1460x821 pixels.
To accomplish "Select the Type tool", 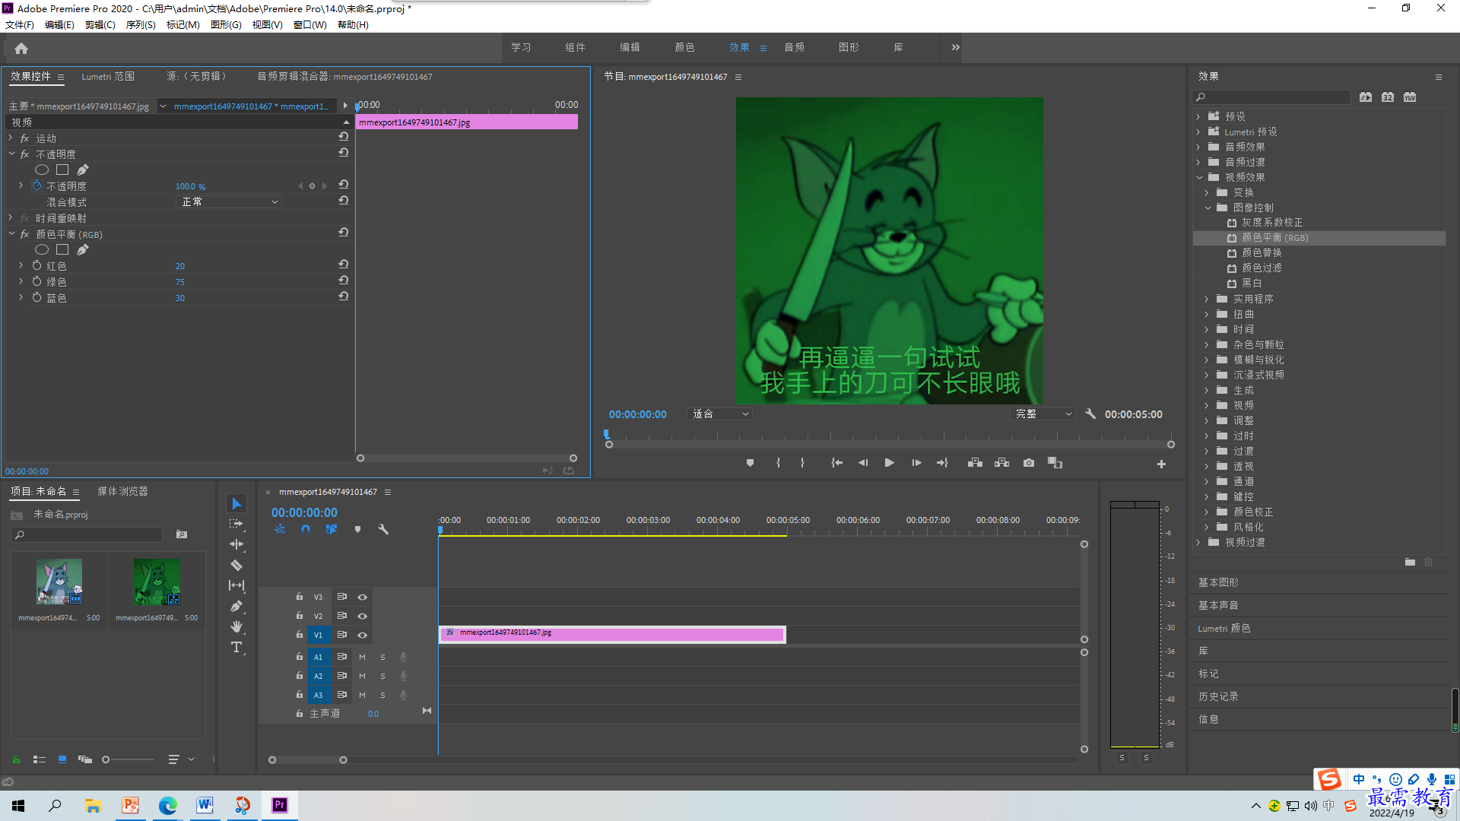I will 236,647.
